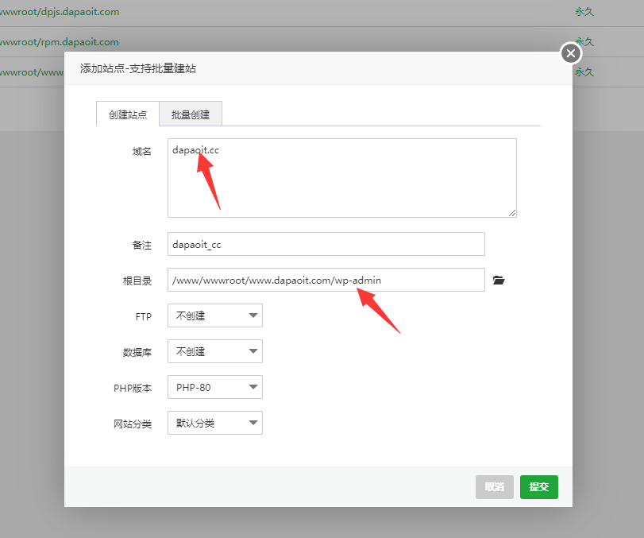This screenshot has width=644, height=538.
Task: Expand the PHP版本 PHP-80 dropdown
Action: [x=215, y=387]
